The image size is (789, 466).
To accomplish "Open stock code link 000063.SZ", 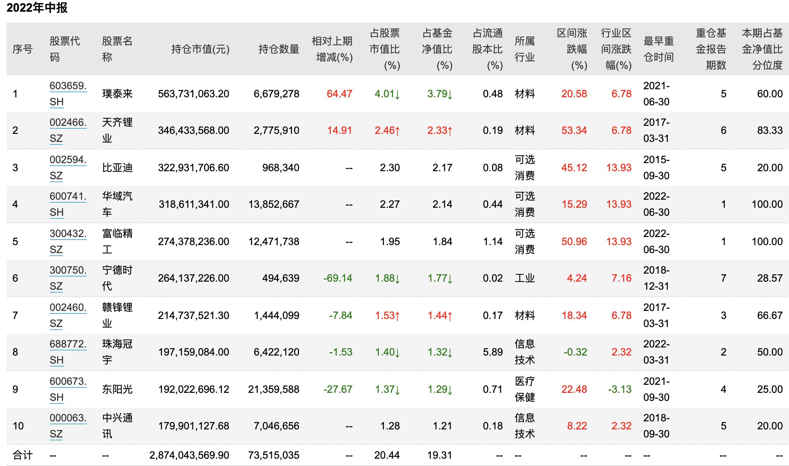I will [68, 426].
